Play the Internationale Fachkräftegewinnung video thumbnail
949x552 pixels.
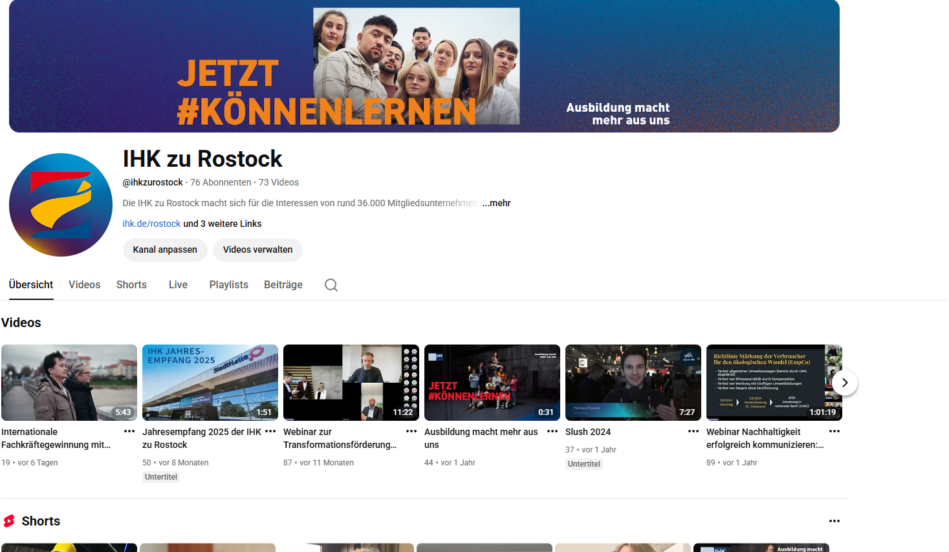click(x=69, y=383)
